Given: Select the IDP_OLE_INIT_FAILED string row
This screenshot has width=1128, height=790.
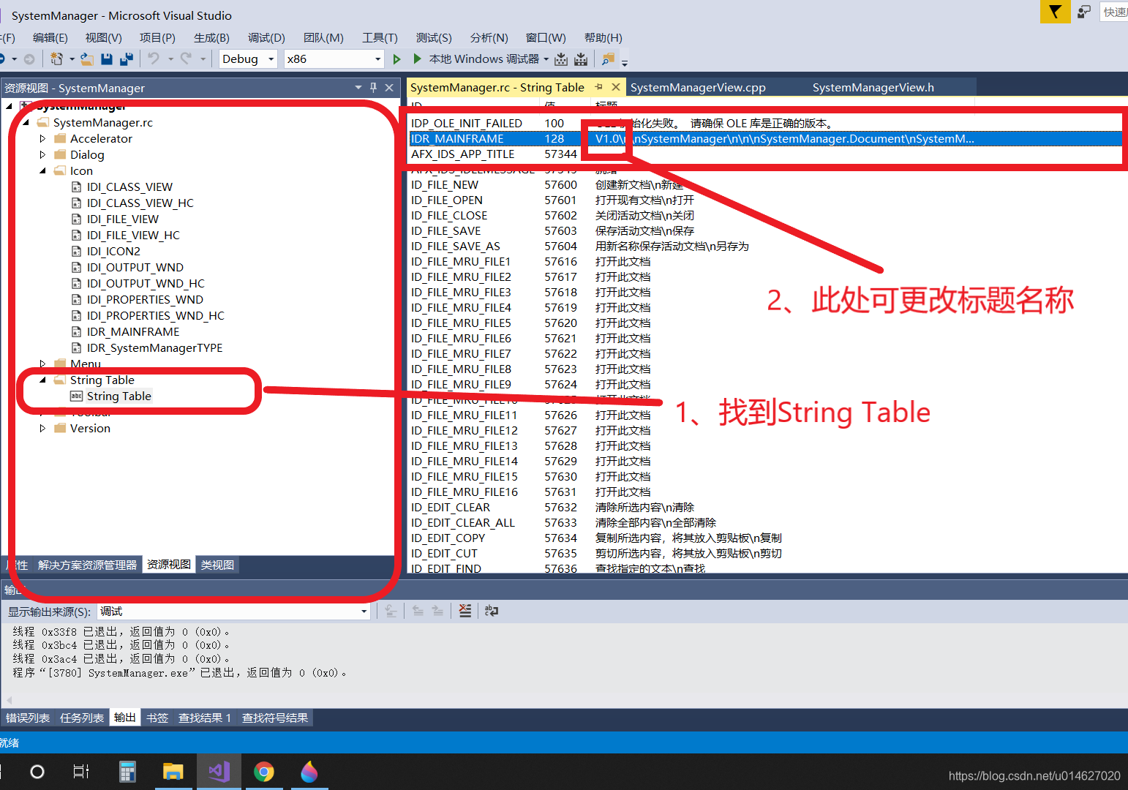Looking at the screenshot, I should pos(764,123).
